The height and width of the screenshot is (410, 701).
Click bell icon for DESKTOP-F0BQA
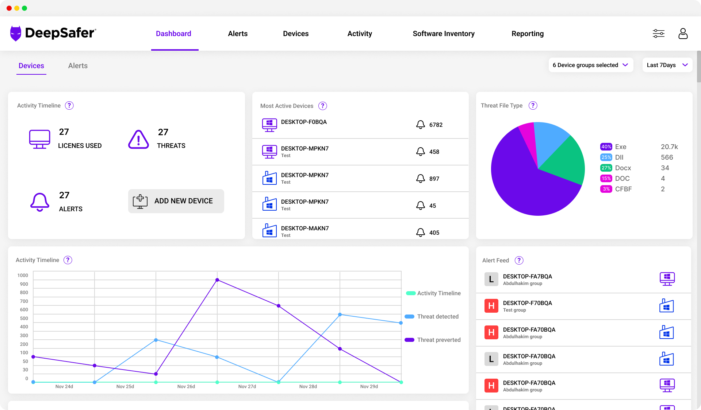[420, 125]
